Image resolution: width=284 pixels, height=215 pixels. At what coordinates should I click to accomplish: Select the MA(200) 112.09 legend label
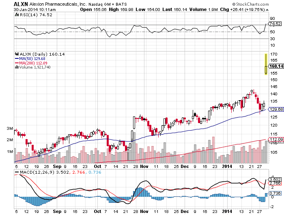[33, 63]
